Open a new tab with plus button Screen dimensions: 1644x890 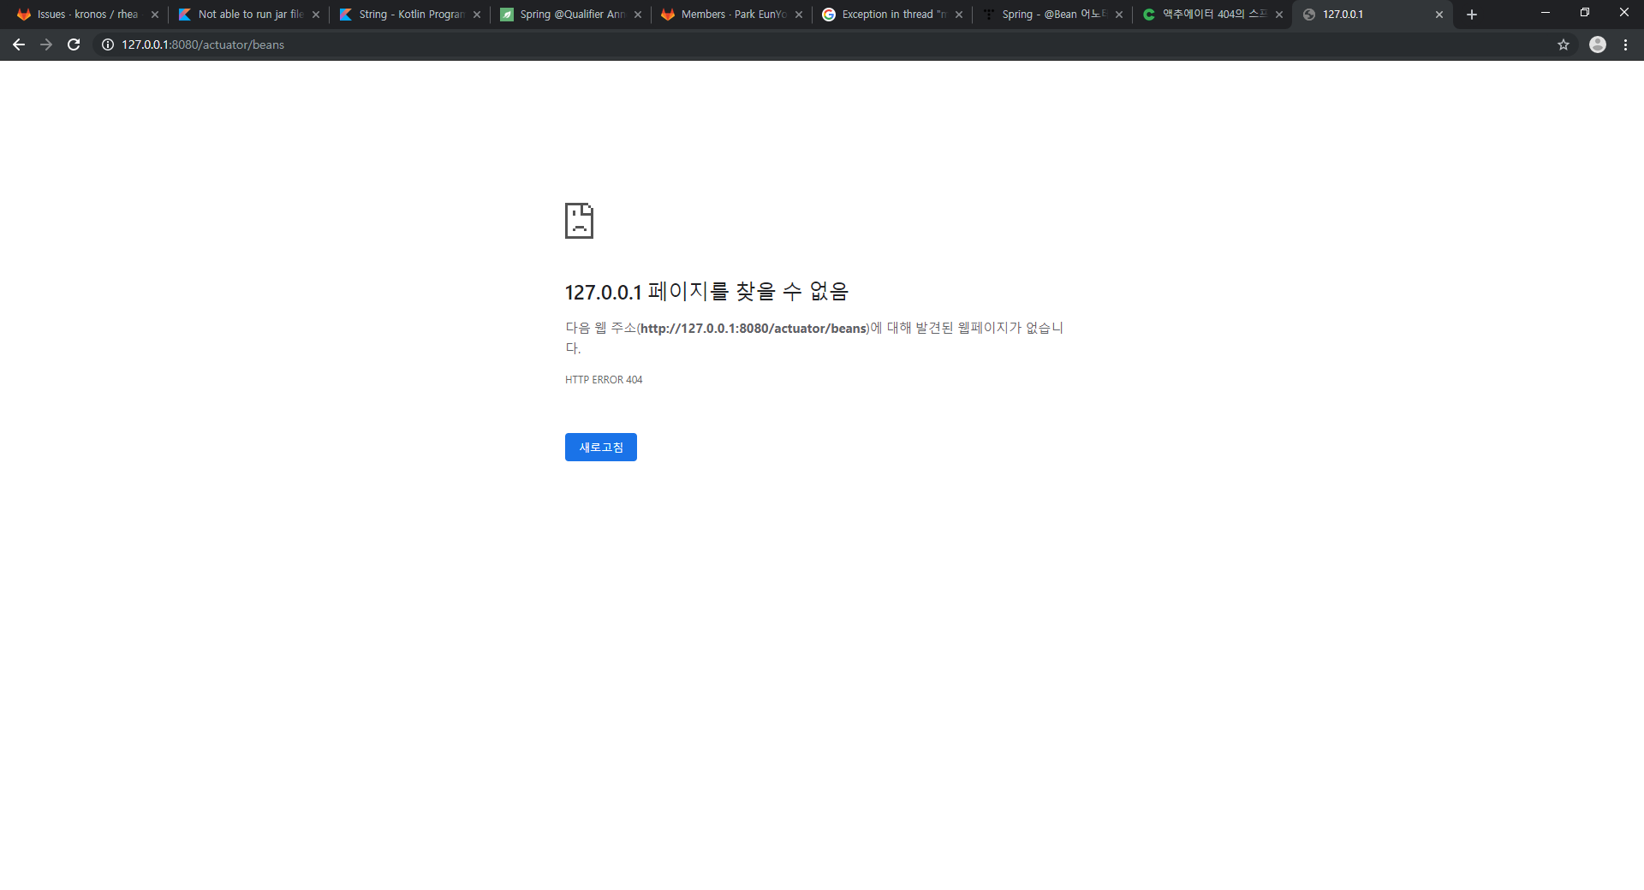[x=1472, y=15]
